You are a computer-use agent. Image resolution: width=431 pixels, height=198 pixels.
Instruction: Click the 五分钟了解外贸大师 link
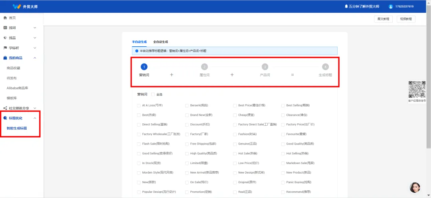364,6
